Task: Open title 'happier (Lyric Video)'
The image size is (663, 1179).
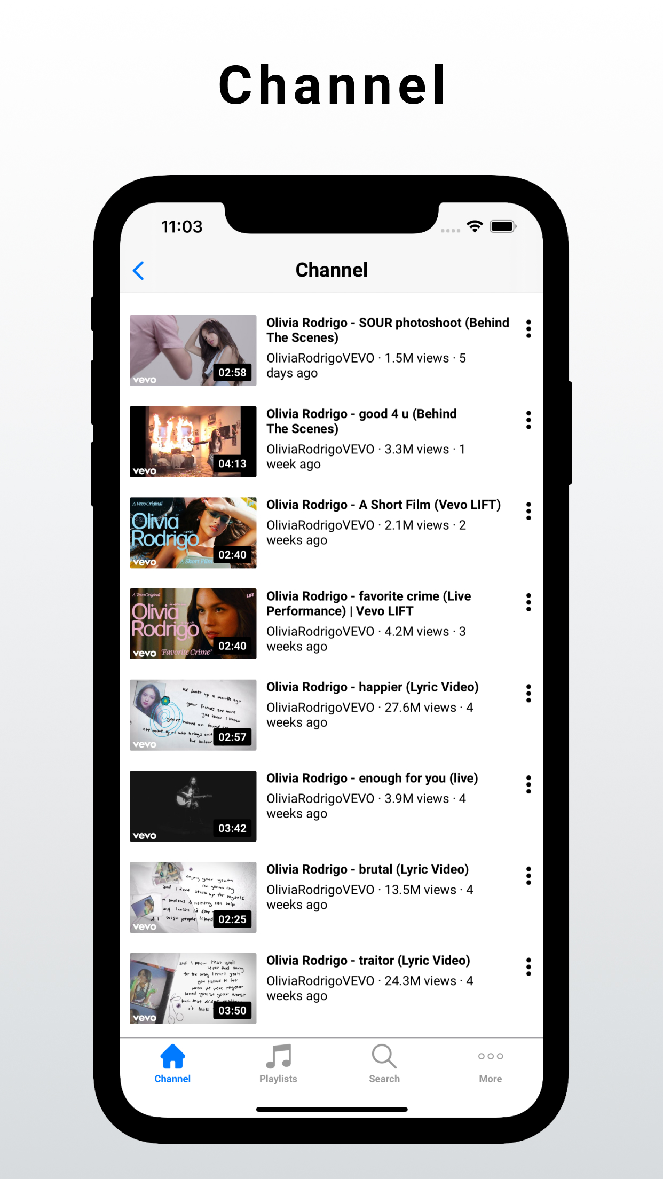Action: 419,687
